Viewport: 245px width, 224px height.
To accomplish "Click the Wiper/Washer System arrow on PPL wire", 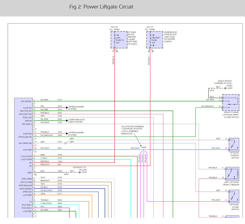I will [67, 107].
